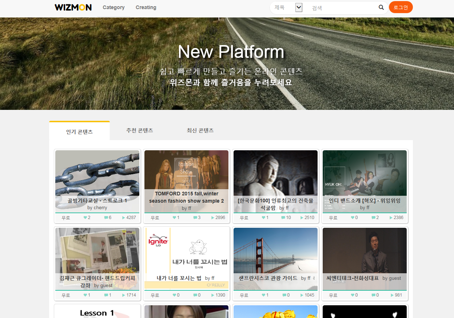Click comment icon on 혁오 위잉위잉 card
The width and height of the screenshot is (454, 318).
tap(374, 218)
